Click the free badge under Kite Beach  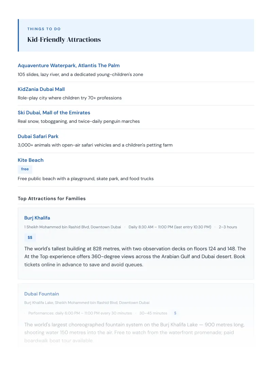[x=25, y=169]
